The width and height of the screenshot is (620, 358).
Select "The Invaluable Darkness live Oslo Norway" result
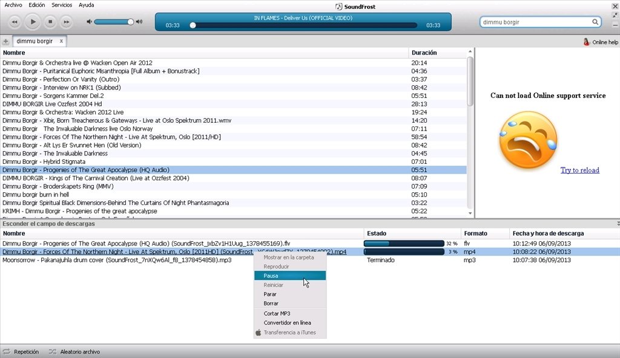(x=233, y=129)
